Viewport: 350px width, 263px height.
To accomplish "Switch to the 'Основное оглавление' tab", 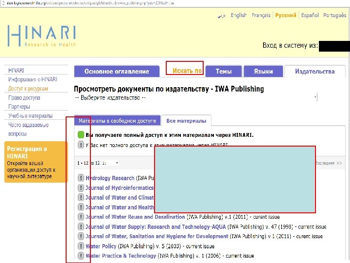I will pyautogui.click(x=117, y=71).
